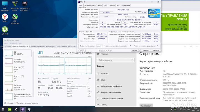The image size is (200, 112).
Task: Select Память in Task Manager performance list
Action: (17, 61)
